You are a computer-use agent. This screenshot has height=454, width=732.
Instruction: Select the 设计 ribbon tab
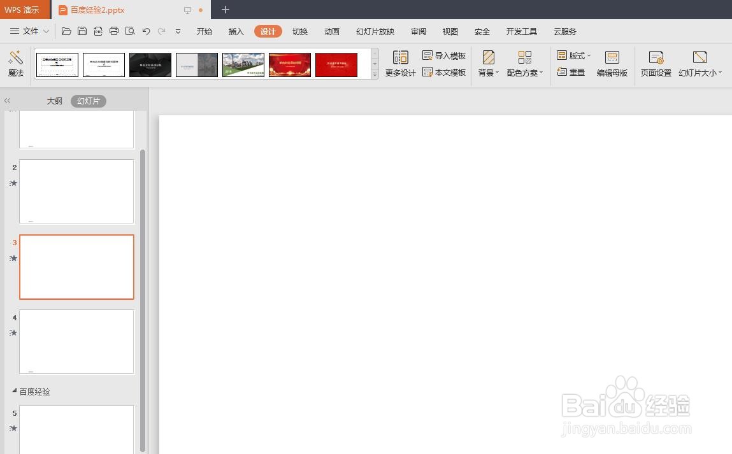pyautogui.click(x=268, y=31)
